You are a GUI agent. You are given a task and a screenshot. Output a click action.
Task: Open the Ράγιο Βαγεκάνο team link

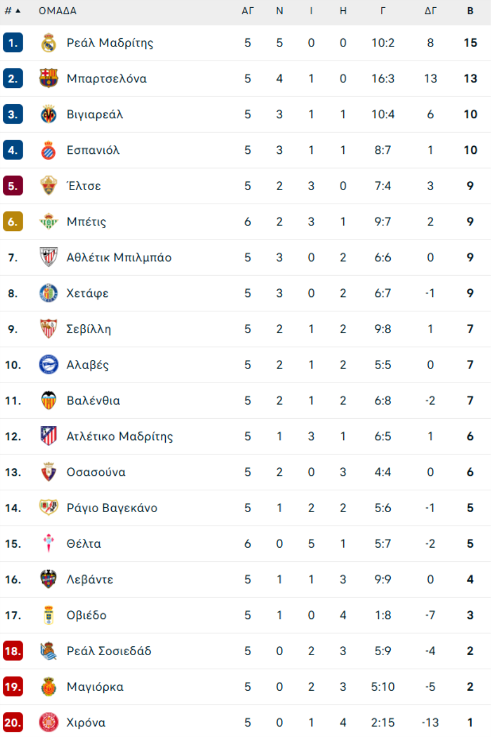pyautogui.click(x=112, y=508)
